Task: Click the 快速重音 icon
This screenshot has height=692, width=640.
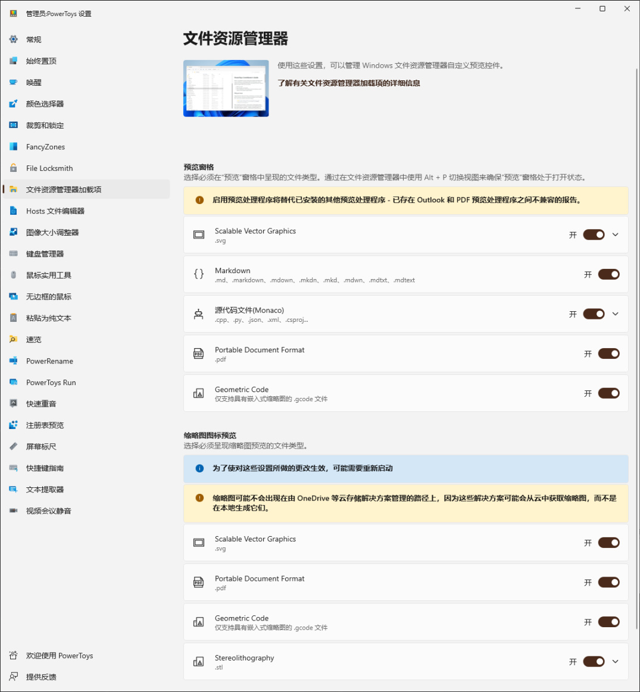Action: pos(13,403)
